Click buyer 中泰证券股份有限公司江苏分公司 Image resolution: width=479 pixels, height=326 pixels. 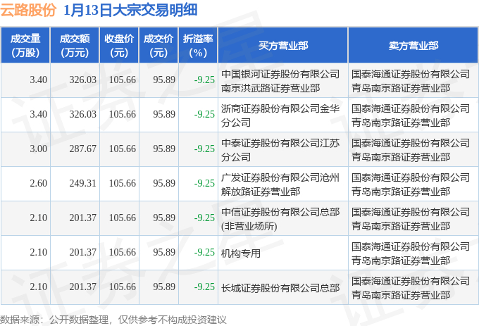(x=280, y=150)
